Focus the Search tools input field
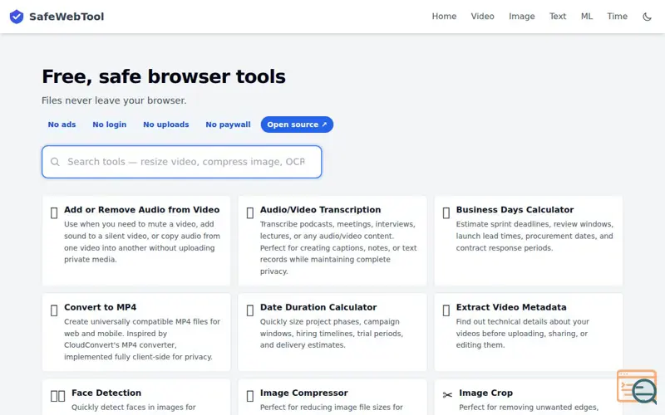 [x=181, y=162]
